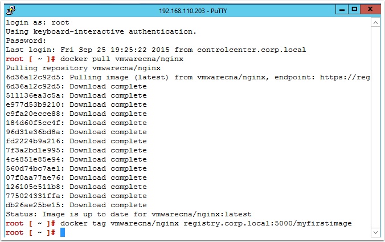Click the 'Last login: Fri Sep 25' line
Image resolution: width=385 pixels, height=242 pixels.
pyautogui.click(x=156, y=50)
